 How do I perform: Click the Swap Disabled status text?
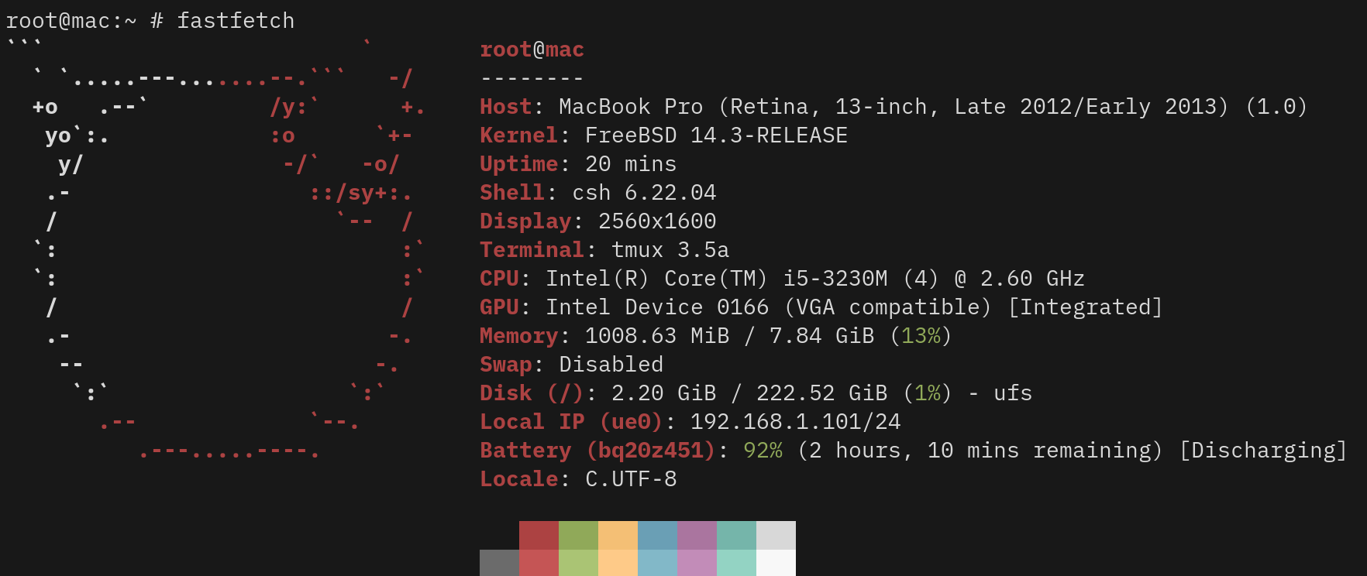(611, 365)
